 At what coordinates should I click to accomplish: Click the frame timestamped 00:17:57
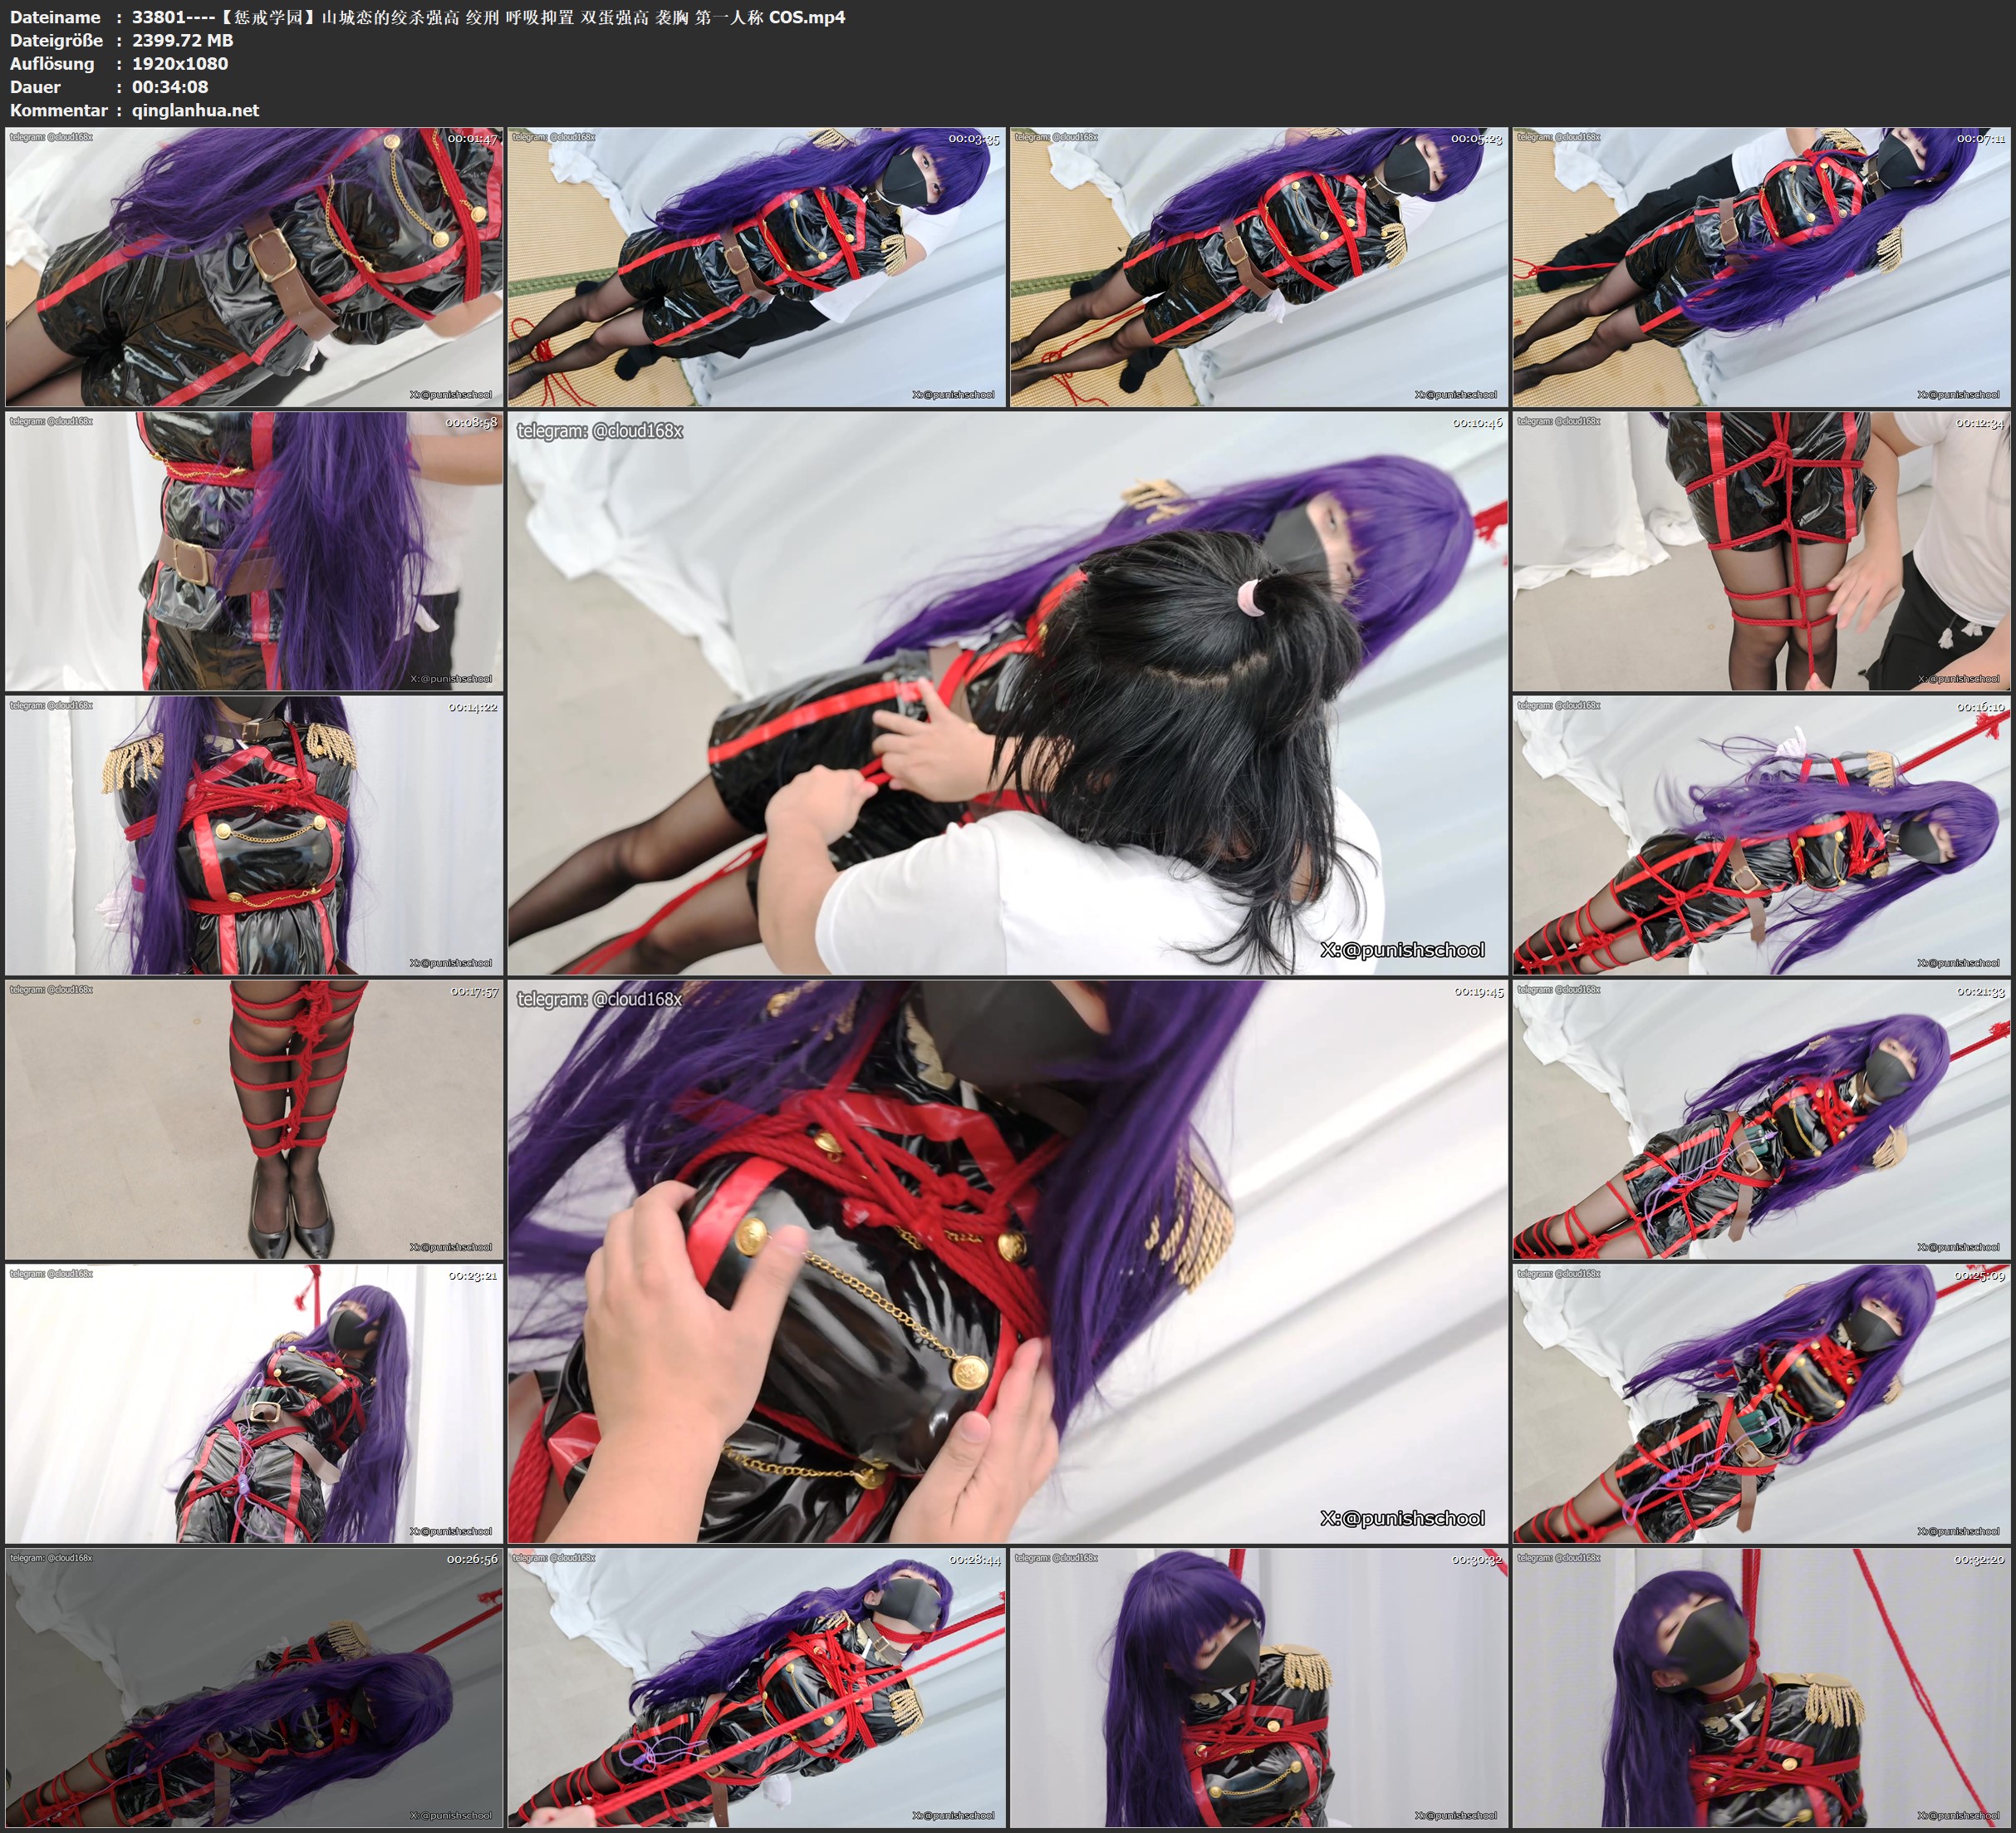[x=254, y=1118]
